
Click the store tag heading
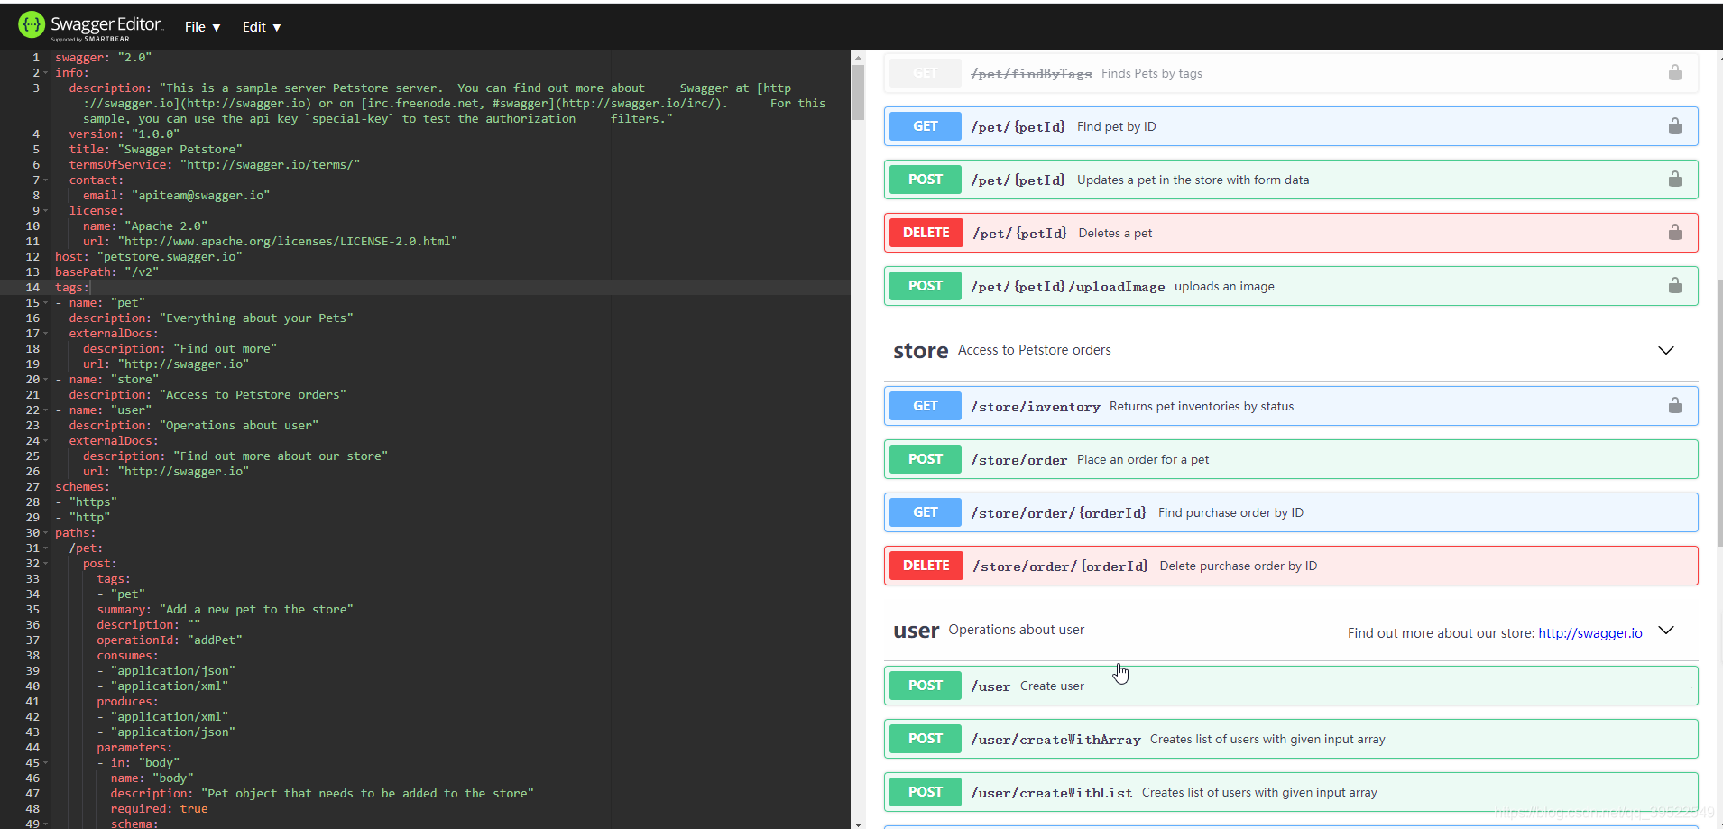point(920,351)
